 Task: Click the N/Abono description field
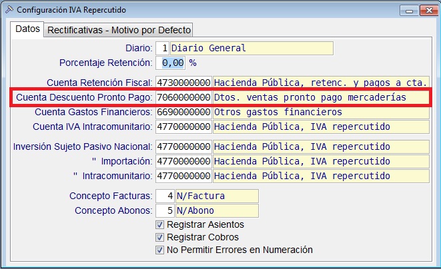click(x=217, y=210)
